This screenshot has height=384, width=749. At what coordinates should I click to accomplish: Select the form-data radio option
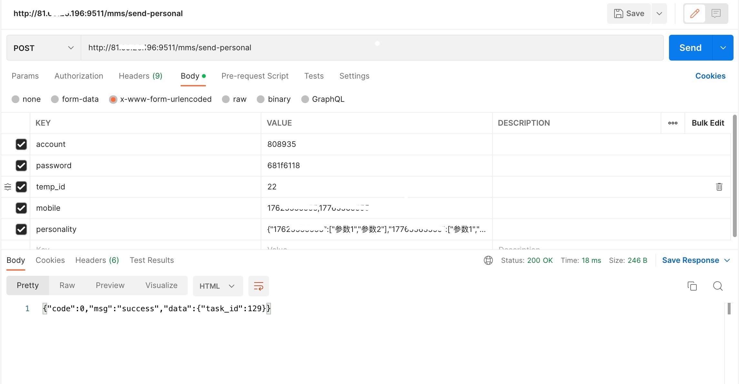pyautogui.click(x=55, y=99)
